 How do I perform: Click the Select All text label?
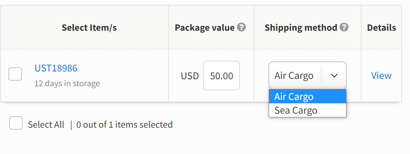tap(46, 125)
